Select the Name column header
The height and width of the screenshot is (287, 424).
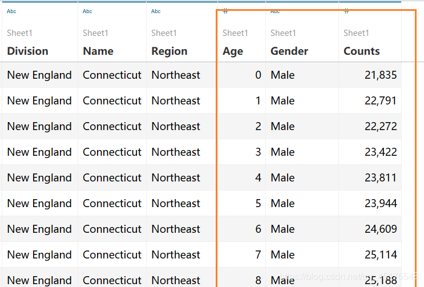click(x=98, y=51)
